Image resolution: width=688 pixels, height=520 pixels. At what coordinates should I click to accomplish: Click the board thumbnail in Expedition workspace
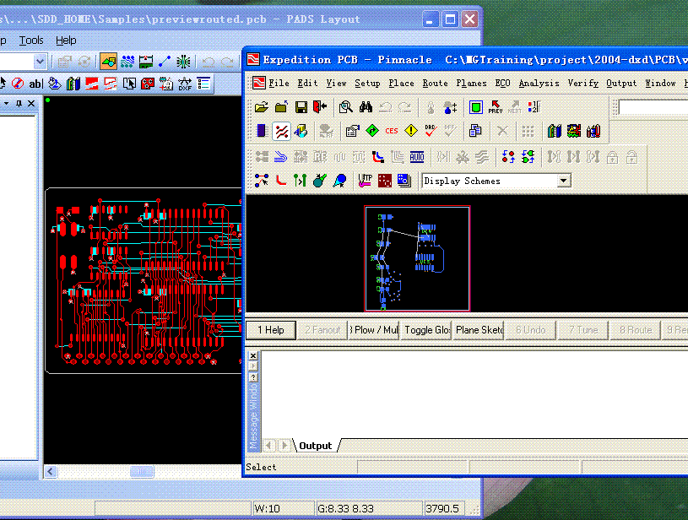pyautogui.click(x=417, y=258)
